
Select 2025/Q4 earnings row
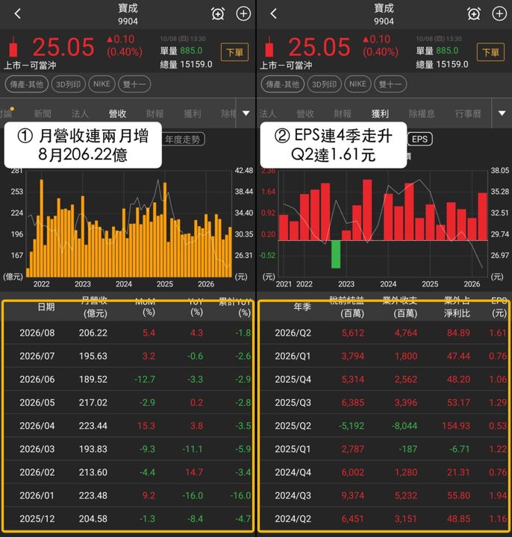(x=384, y=379)
